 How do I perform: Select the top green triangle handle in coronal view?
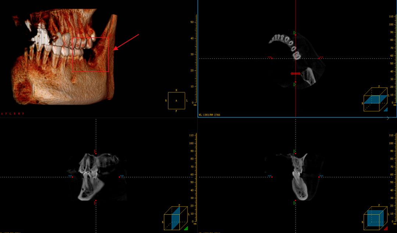pos(295,152)
